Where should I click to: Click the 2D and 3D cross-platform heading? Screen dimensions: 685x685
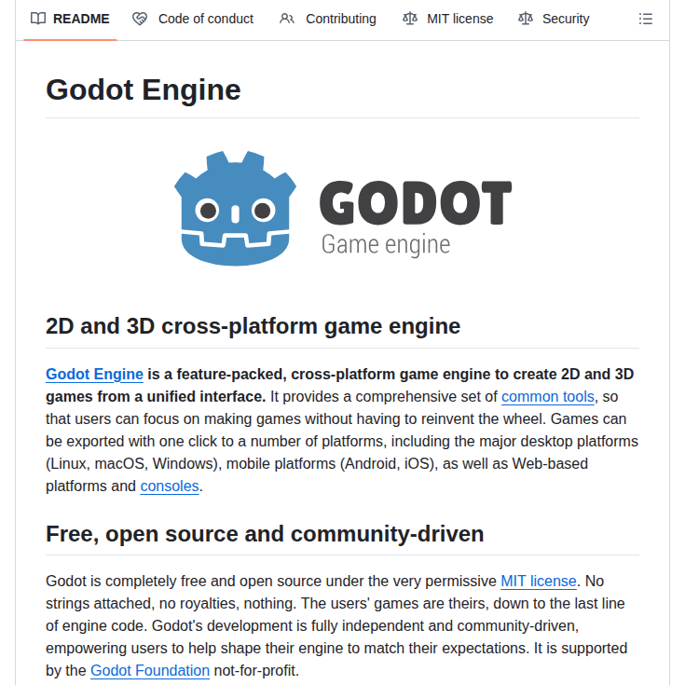tap(253, 326)
